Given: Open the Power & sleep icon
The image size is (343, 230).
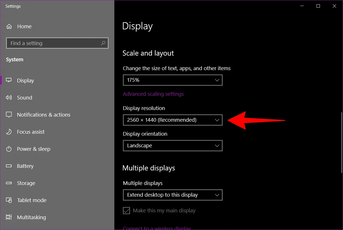Looking at the screenshot, I should tap(9, 149).
